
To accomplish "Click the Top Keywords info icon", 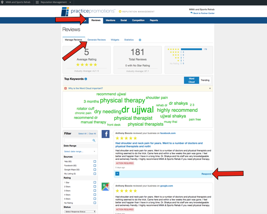I will point(86,79).
